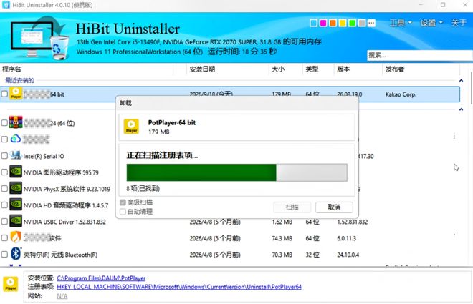Open the 设置 dropdown menu
Image resolution: width=473 pixels, height=304 pixels.
tap(431, 23)
